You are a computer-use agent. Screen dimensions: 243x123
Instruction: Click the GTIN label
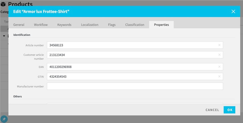pos(41,77)
